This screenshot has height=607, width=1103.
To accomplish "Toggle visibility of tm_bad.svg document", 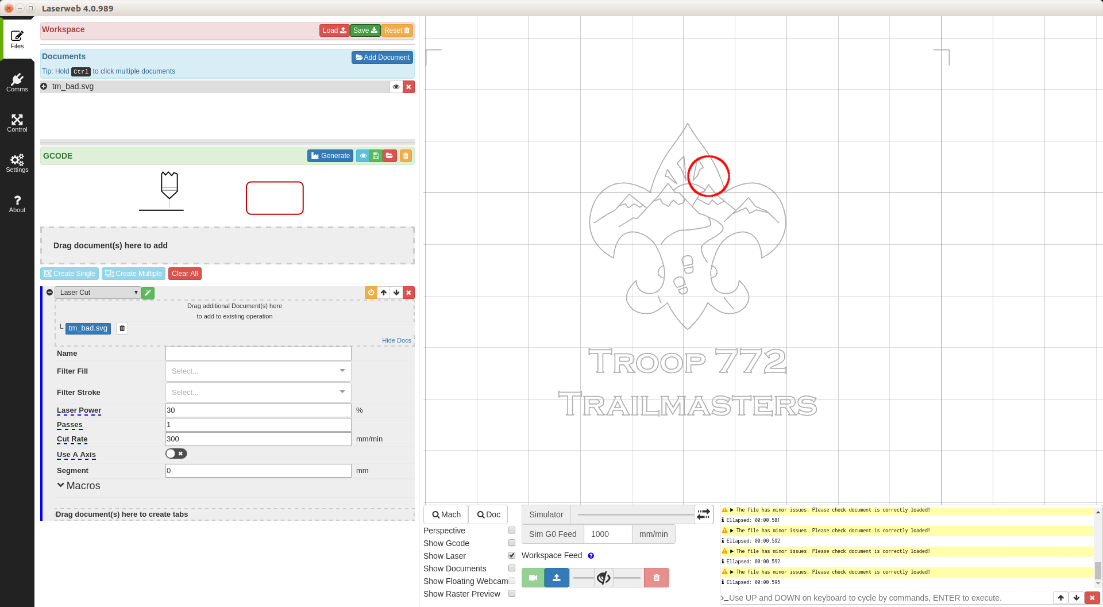I will [x=396, y=87].
